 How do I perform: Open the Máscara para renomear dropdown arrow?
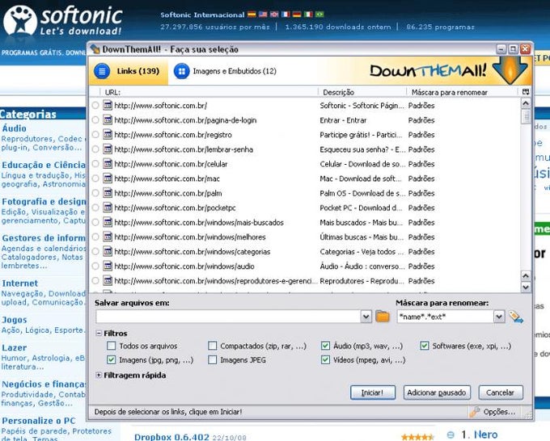coord(499,317)
